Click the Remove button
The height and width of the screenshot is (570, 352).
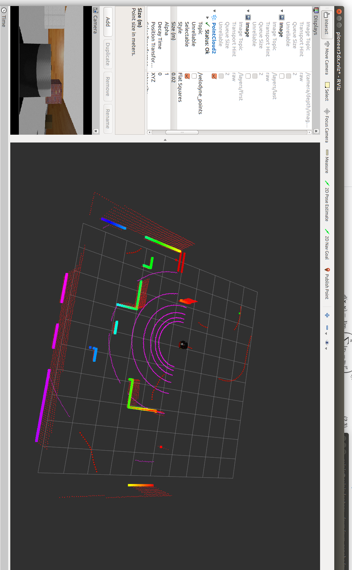click(108, 86)
